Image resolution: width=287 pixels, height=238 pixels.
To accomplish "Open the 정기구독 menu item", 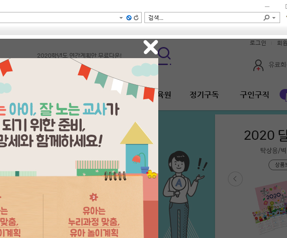I will pyautogui.click(x=204, y=95).
